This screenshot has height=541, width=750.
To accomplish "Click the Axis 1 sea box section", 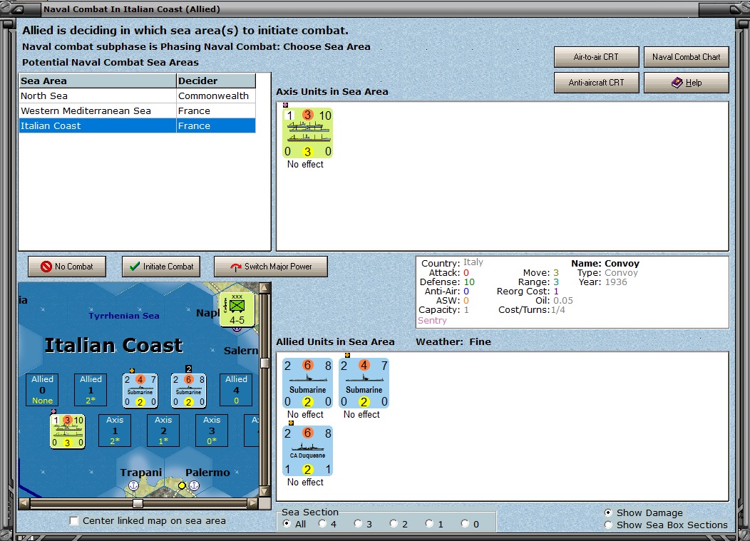I will [x=115, y=431].
